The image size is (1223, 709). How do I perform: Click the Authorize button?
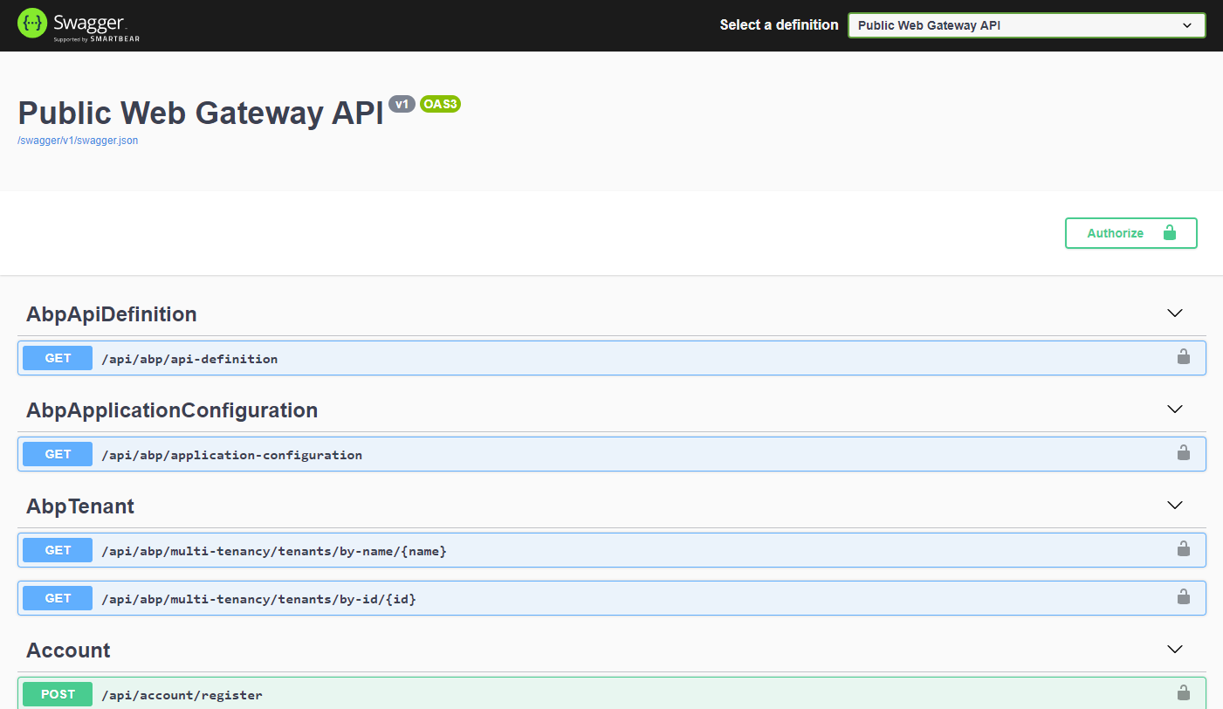tap(1131, 233)
